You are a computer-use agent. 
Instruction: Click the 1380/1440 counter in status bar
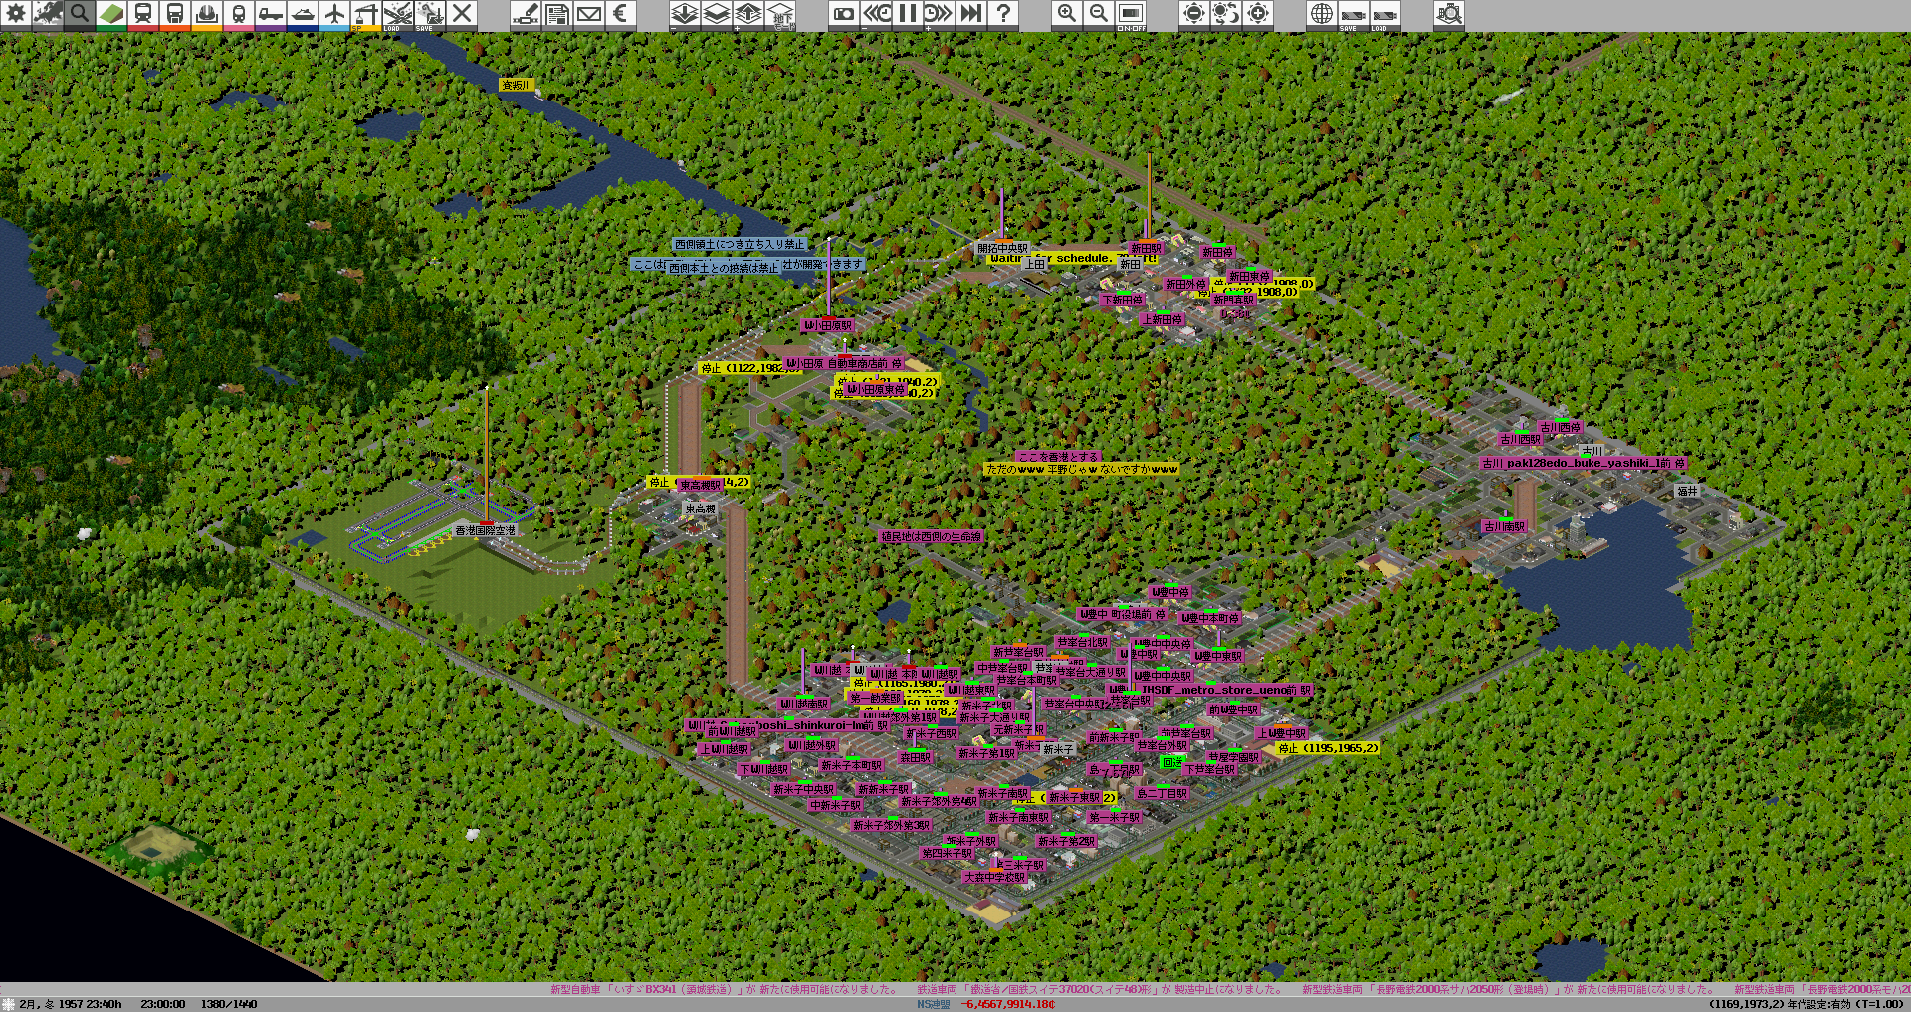[x=228, y=1004]
